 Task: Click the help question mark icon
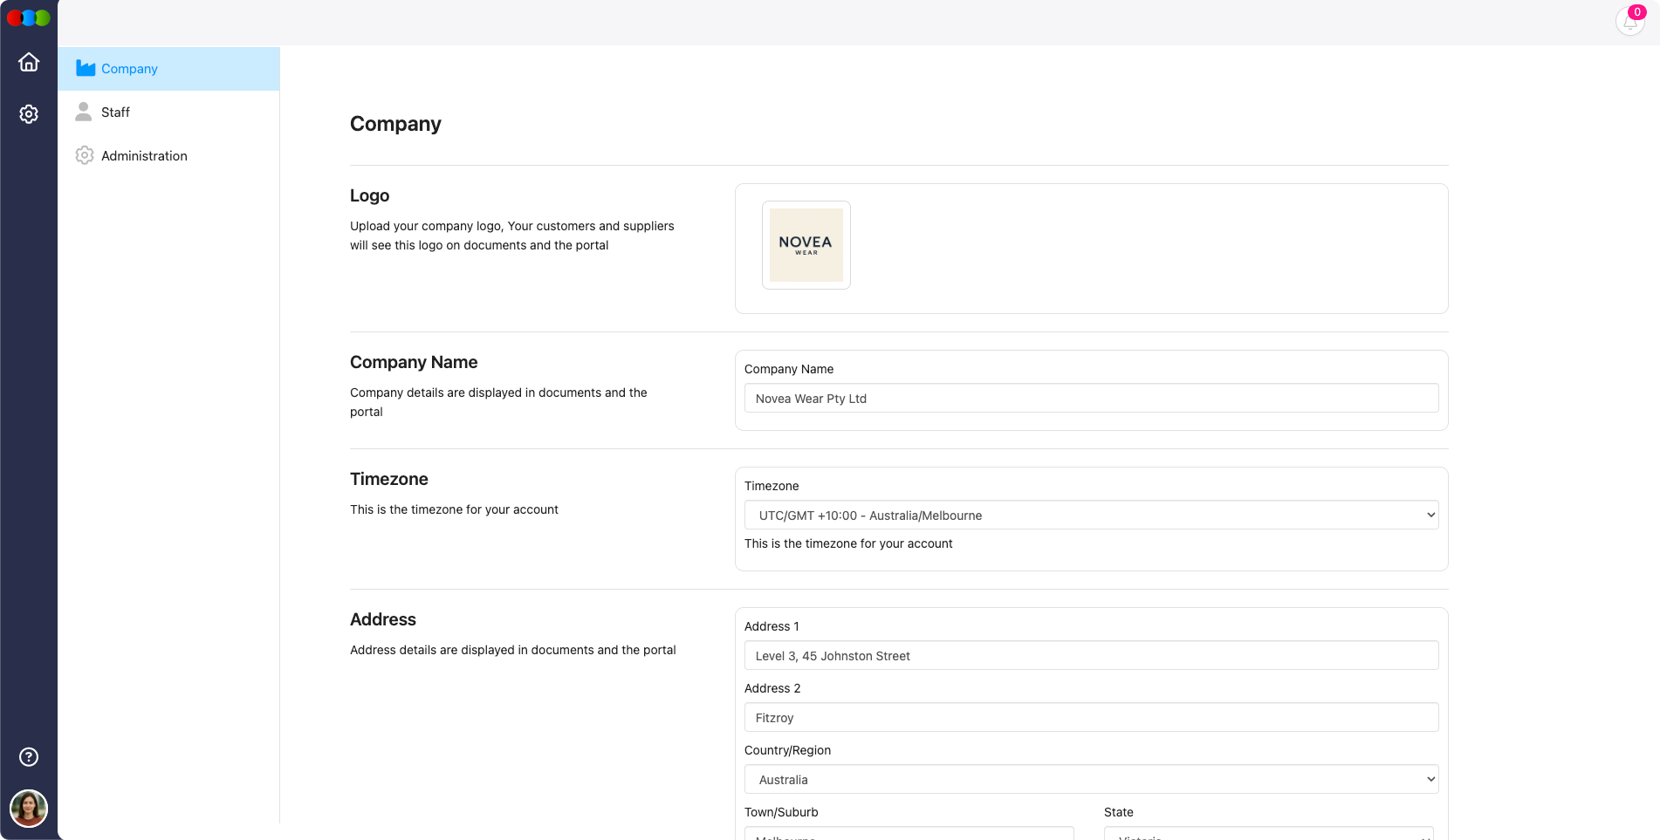tap(29, 756)
